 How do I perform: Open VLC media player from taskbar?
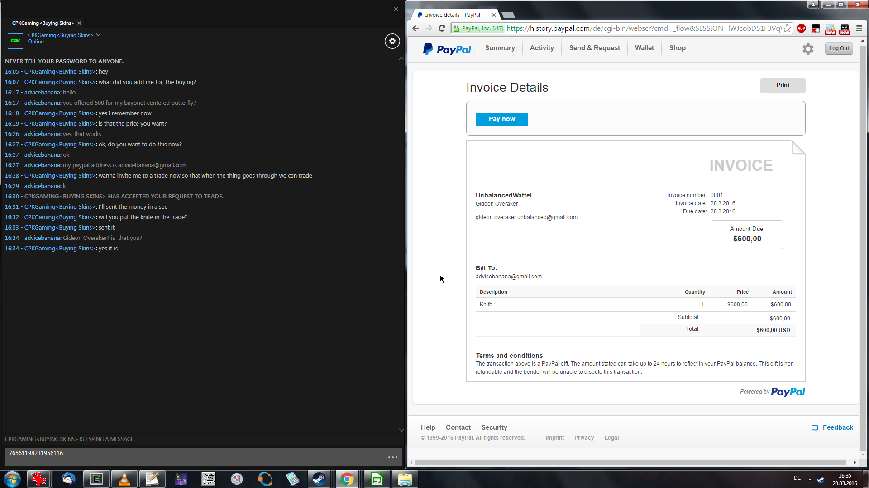(124, 479)
